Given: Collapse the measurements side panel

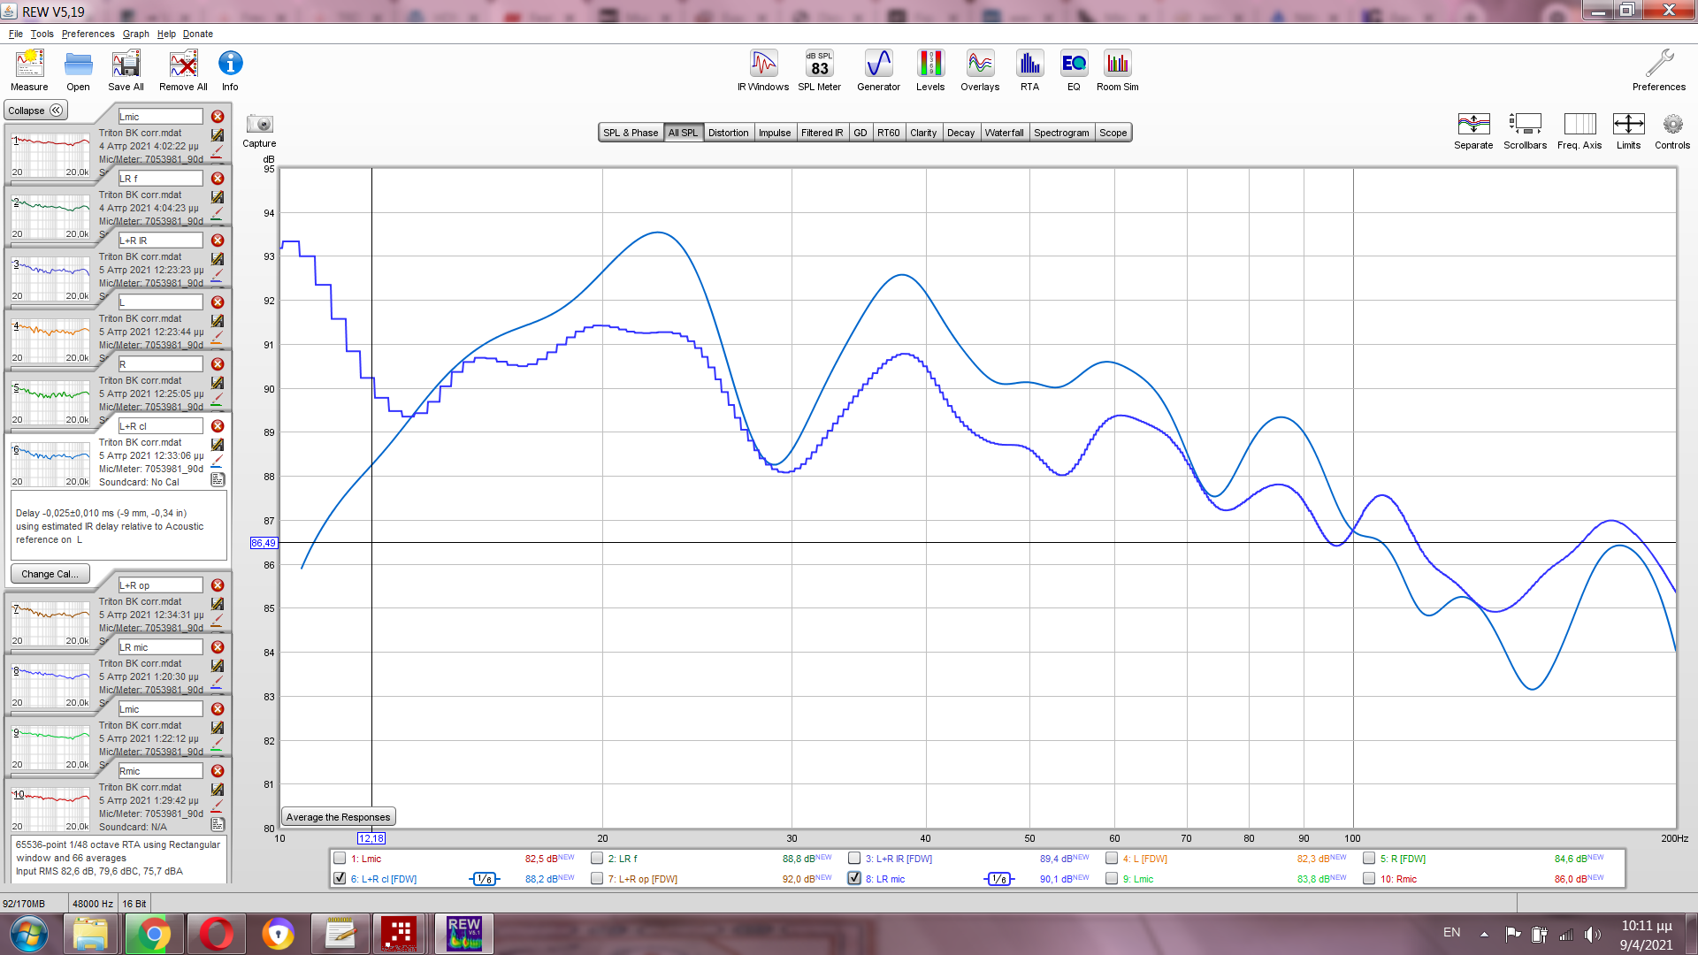Looking at the screenshot, I should pyautogui.click(x=35, y=111).
